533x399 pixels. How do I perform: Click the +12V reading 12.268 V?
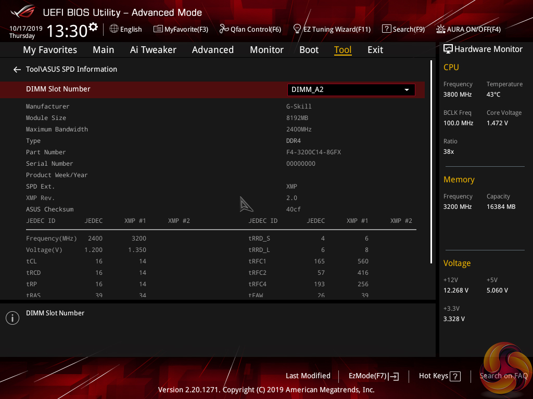(x=455, y=290)
